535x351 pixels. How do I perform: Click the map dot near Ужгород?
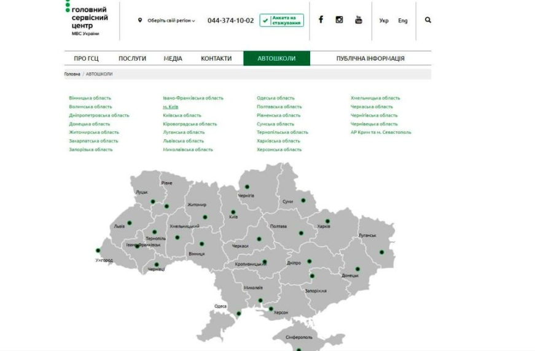click(98, 250)
